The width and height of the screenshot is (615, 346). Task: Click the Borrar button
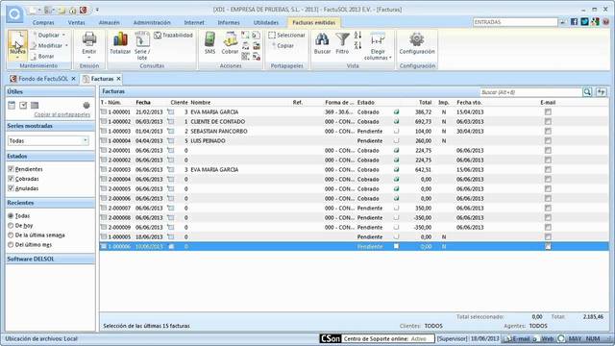[42, 57]
